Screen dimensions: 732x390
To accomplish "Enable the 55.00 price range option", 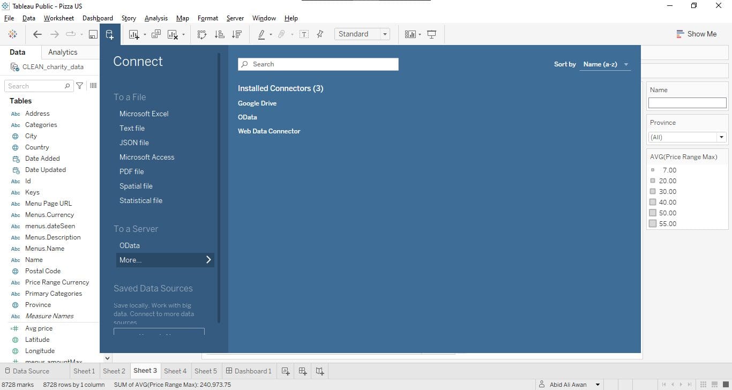I will (x=653, y=223).
